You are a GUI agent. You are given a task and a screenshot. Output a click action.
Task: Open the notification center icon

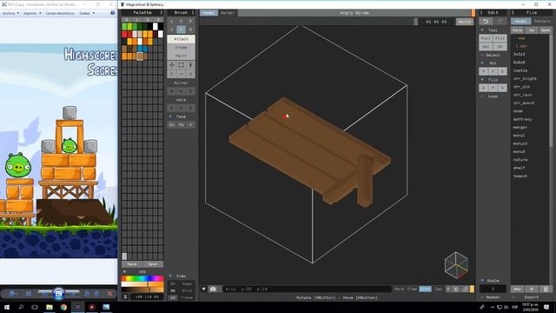click(x=546, y=307)
